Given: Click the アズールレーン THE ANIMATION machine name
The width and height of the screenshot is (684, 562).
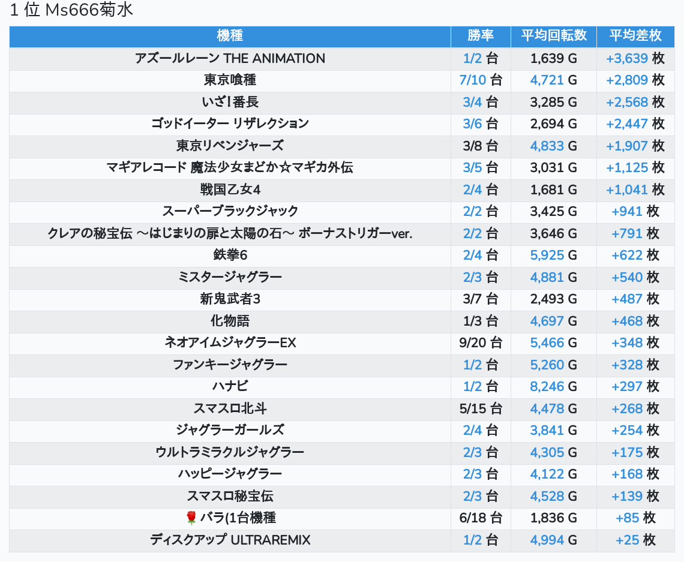Looking at the screenshot, I should [x=230, y=58].
